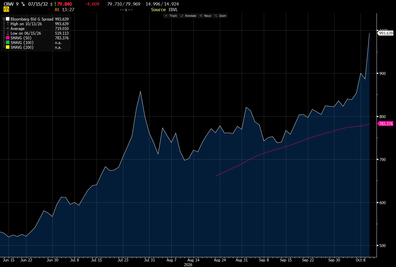Image resolution: width=396 pixels, height=267 pixels.
Task: Click the yellow SMAVG (200) swatch
Action: click(x=8, y=47)
